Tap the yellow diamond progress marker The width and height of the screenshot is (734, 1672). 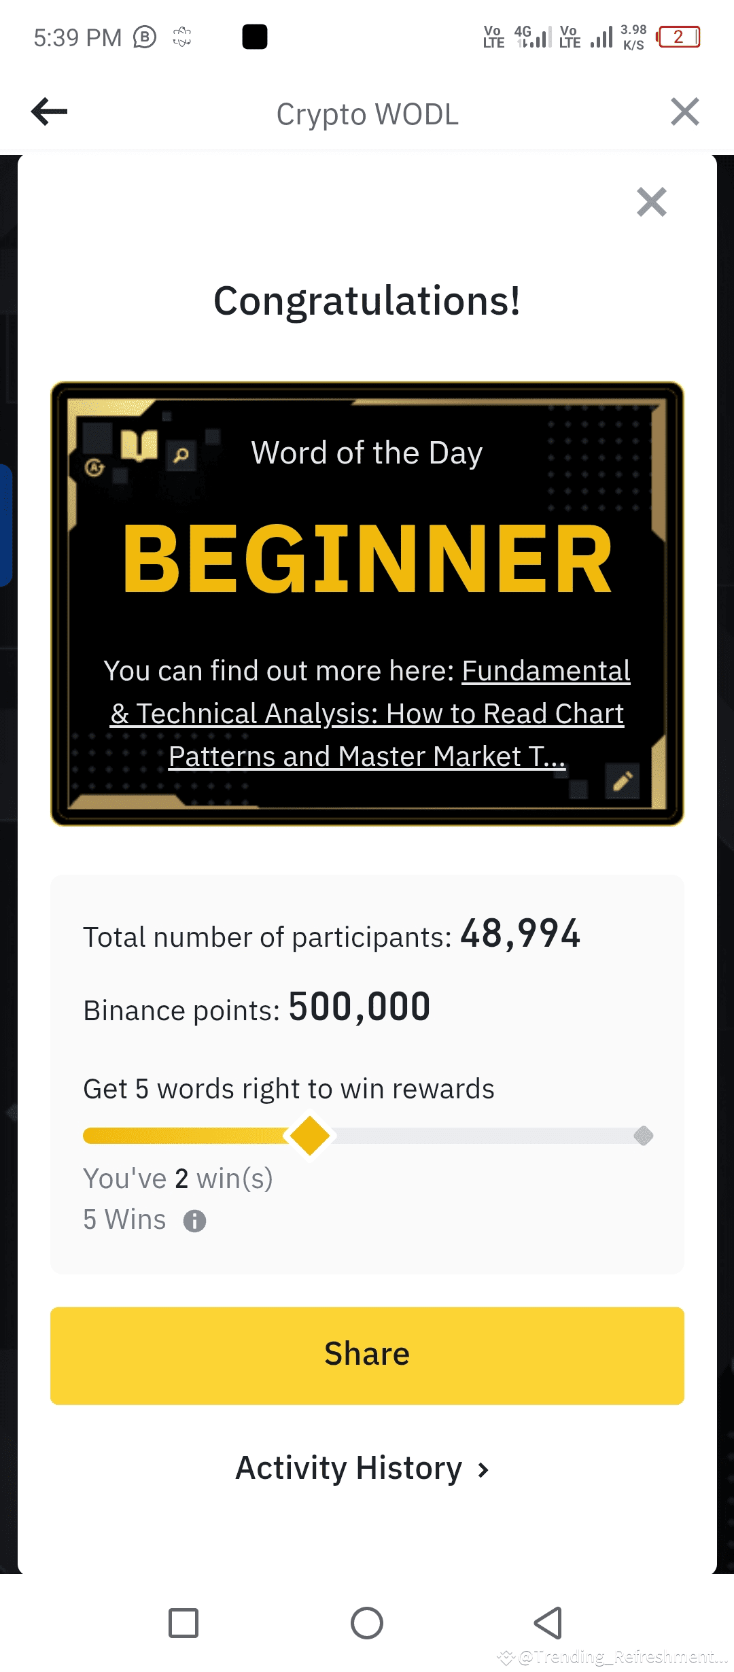[x=310, y=1135]
